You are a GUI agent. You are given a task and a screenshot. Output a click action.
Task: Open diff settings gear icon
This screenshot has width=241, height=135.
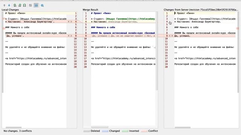coord(42,6)
